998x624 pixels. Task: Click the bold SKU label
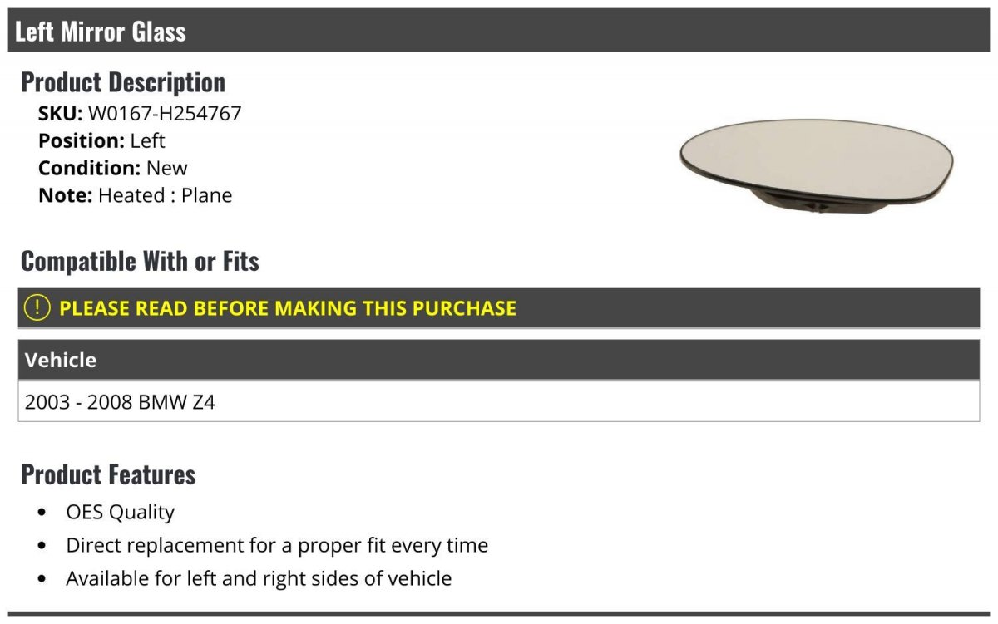(x=60, y=113)
